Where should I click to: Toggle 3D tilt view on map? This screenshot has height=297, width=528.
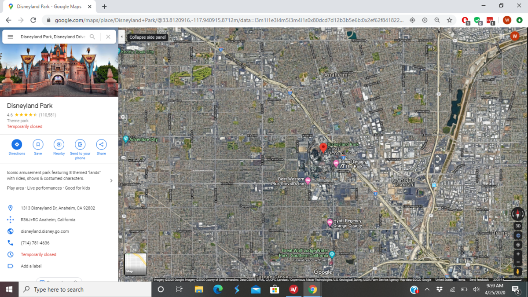coord(518,226)
